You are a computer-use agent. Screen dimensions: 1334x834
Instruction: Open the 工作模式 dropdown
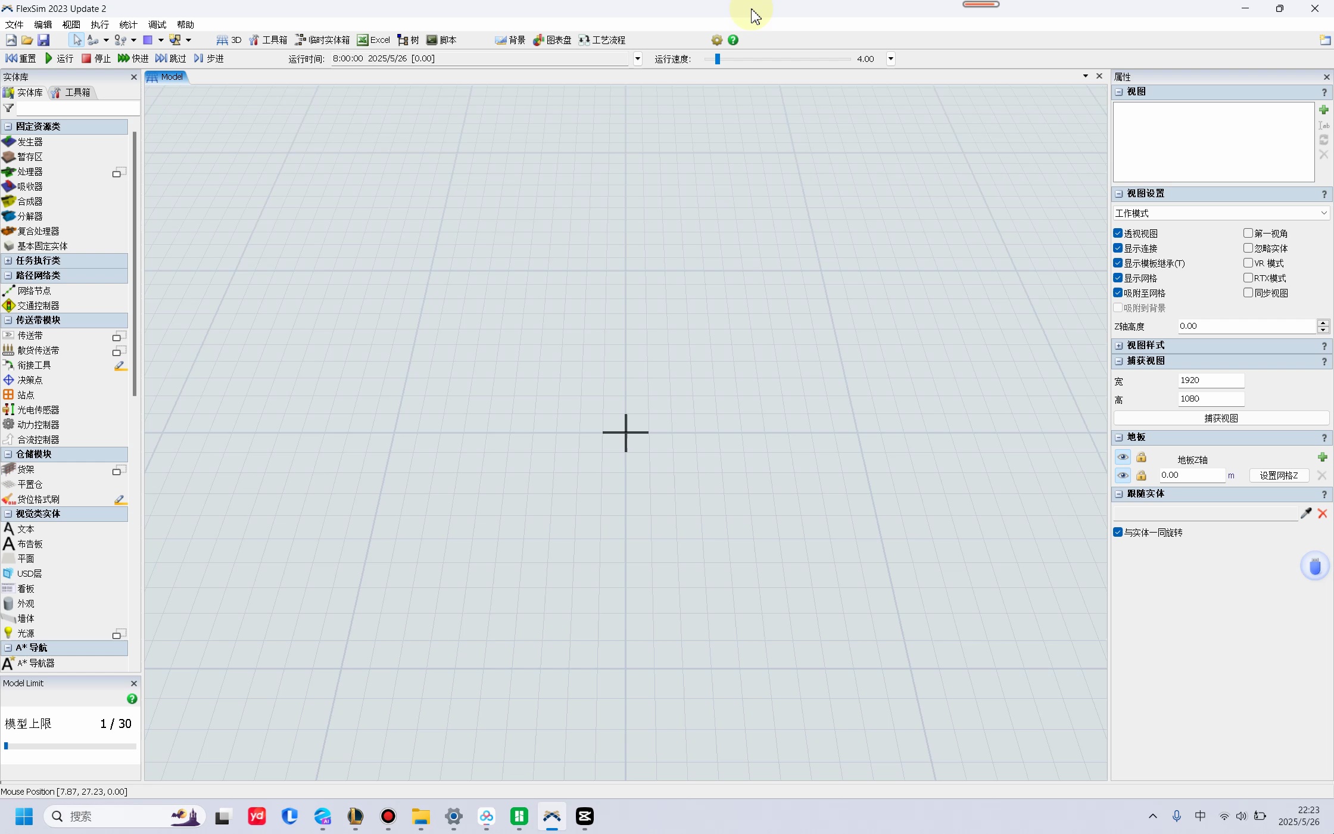[x=1221, y=213]
